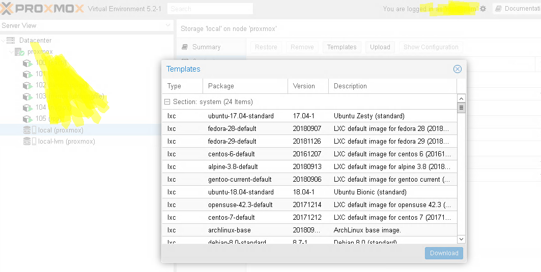
Task: Sort by the Version column header
Action: pyautogui.click(x=308, y=86)
